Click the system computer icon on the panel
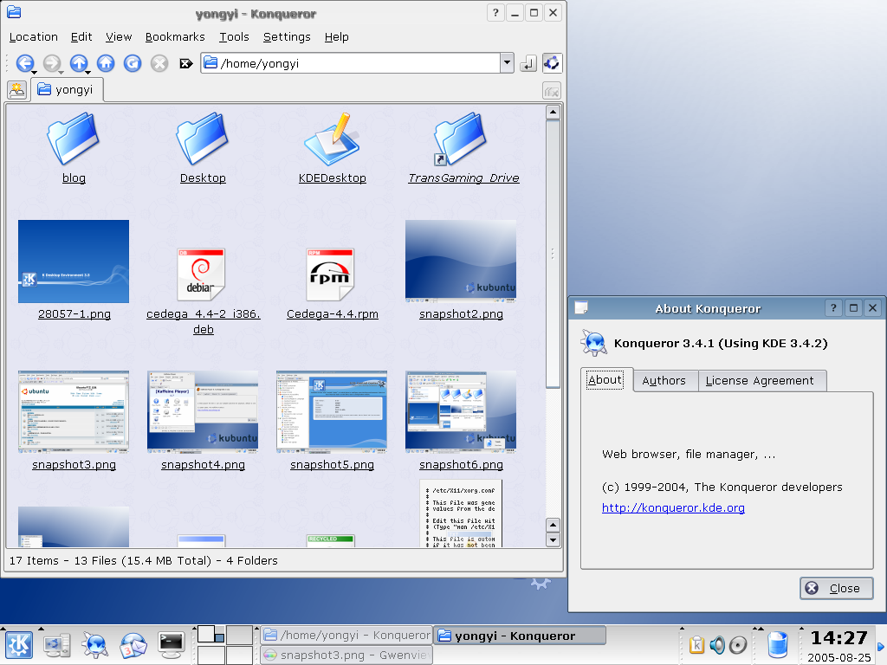 (x=57, y=645)
